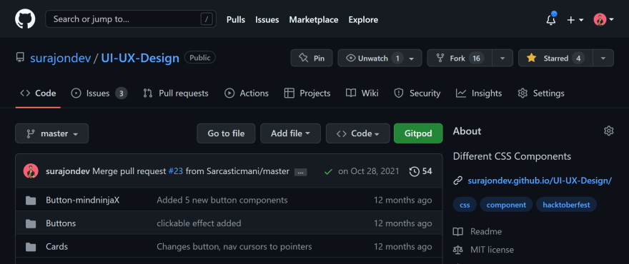This screenshot has width=629, height=264.
Task: Expand the Fork dropdown arrow
Action: click(x=502, y=58)
